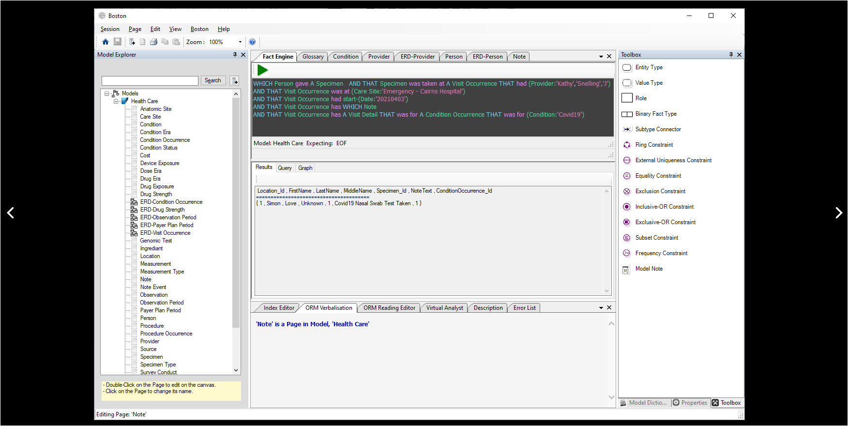Select the Frequency Constraint icon
The width and height of the screenshot is (848, 426).
(627, 253)
